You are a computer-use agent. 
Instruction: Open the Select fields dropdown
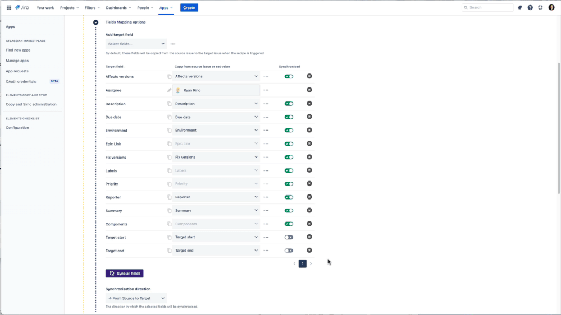tap(136, 44)
